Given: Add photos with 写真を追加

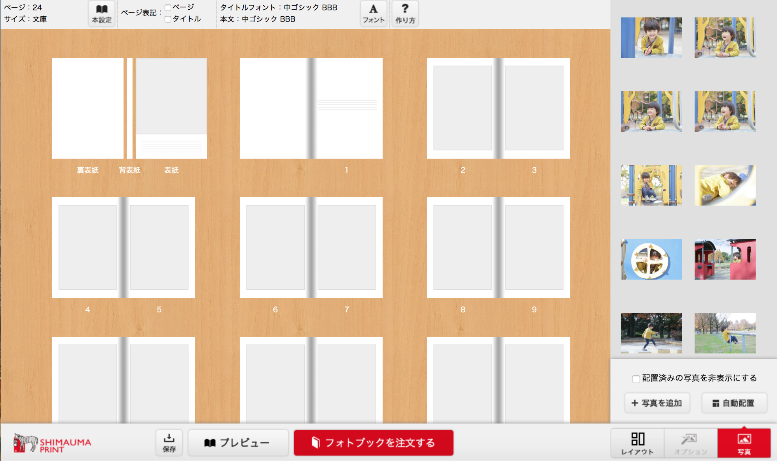Looking at the screenshot, I should click(x=657, y=403).
